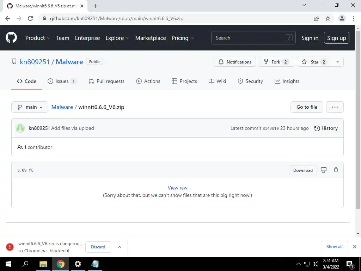Image resolution: width=361 pixels, height=271 pixels.
Task: Open the Team navigation link
Action: (63, 38)
